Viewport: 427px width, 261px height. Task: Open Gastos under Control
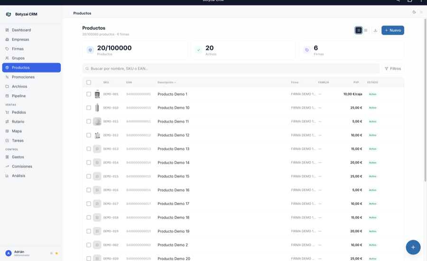pyautogui.click(x=31, y=157)
